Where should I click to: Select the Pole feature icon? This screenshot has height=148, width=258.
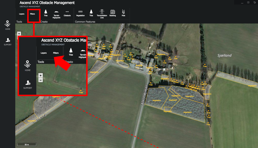(123, 13)
